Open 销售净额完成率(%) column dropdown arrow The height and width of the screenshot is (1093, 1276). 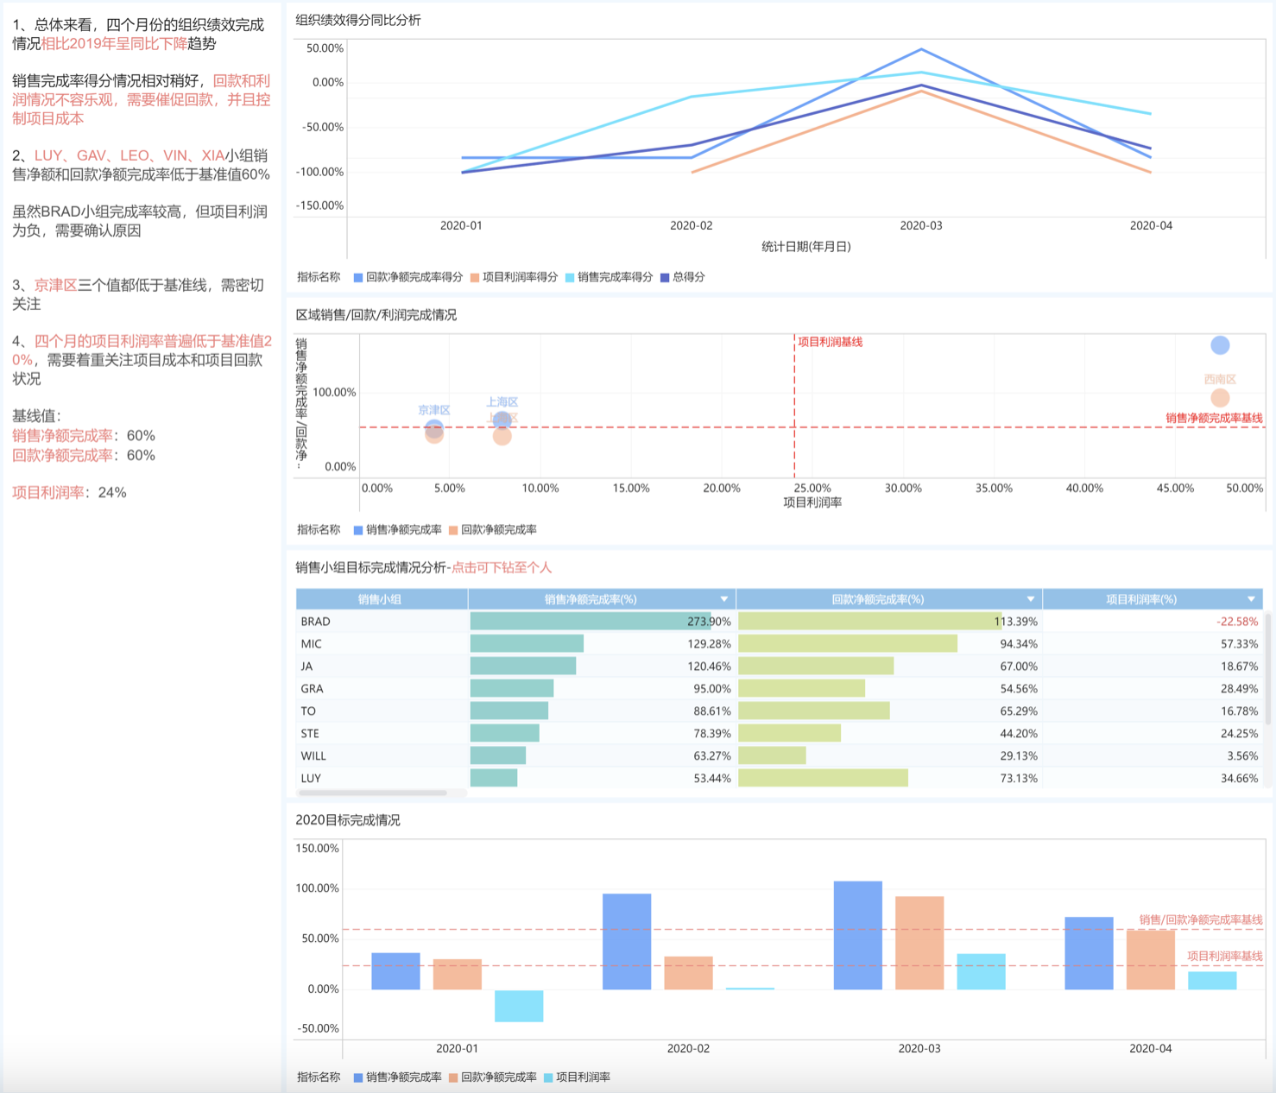(x=724, y=599)
